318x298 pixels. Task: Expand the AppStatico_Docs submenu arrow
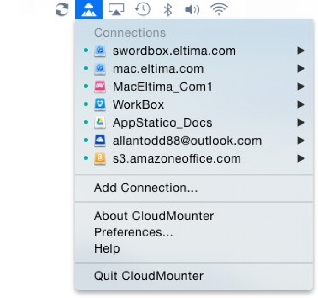pos(301,122)
